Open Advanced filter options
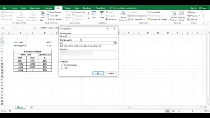This screenshot has width=210, height=118. click(x=111, y=19)
